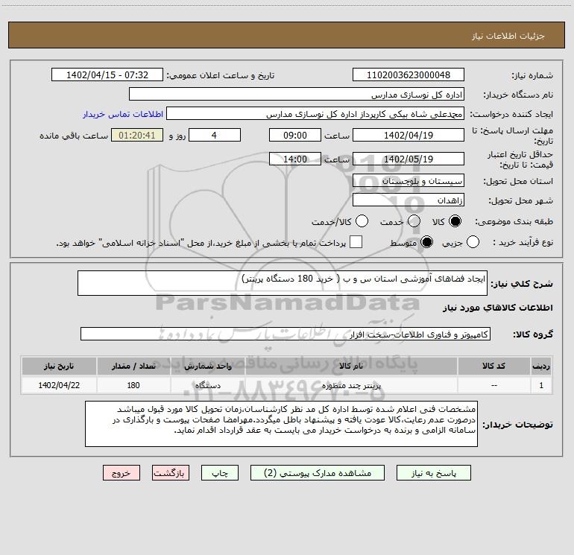
Task: Select the کالا radio button
Action: click(x=455, y=221)
